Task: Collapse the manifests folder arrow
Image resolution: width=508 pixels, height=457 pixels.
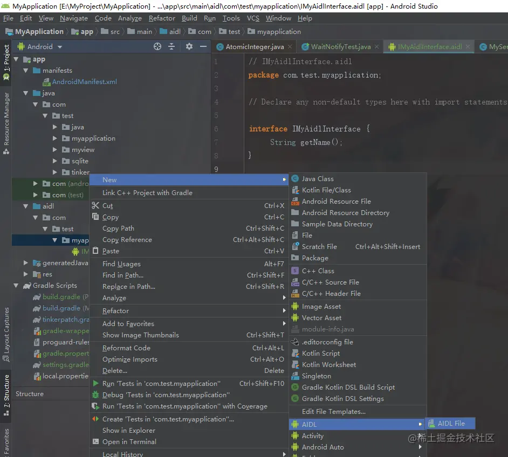Action: 25,71
